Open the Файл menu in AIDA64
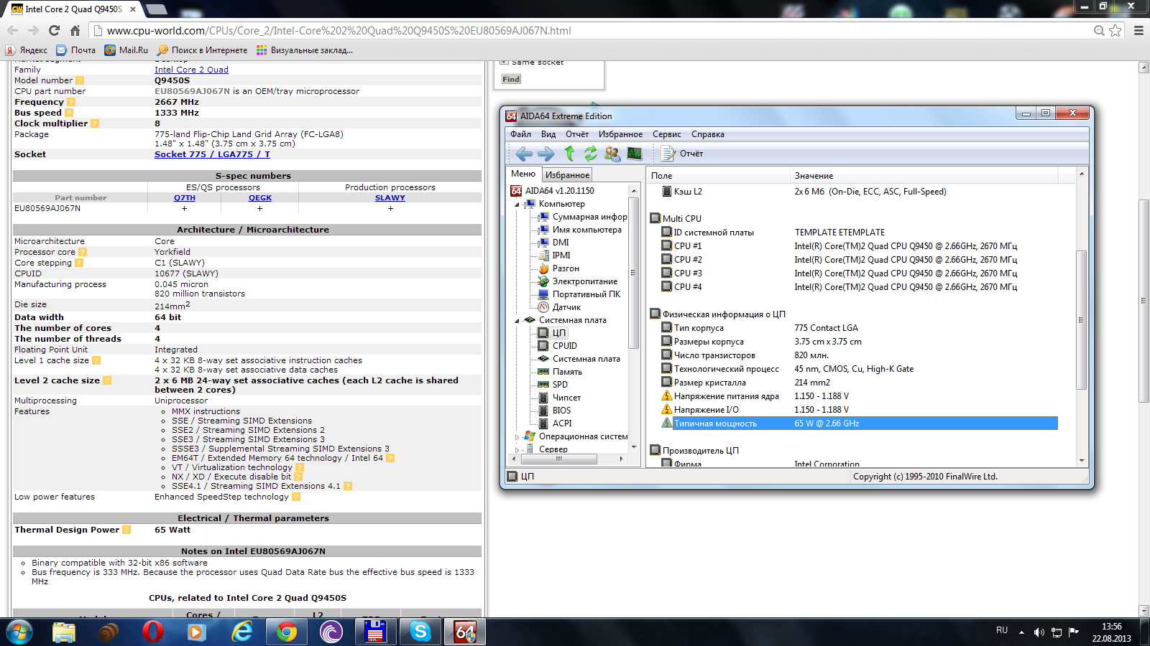Image resolution: width=1150 pixels, height=646 pixels. (x=520, y=134)
